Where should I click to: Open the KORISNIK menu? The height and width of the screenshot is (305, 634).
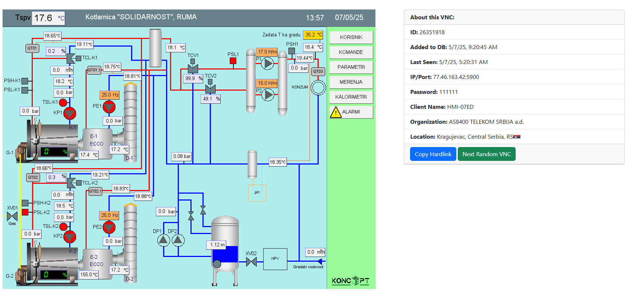(x=351, y=37)
